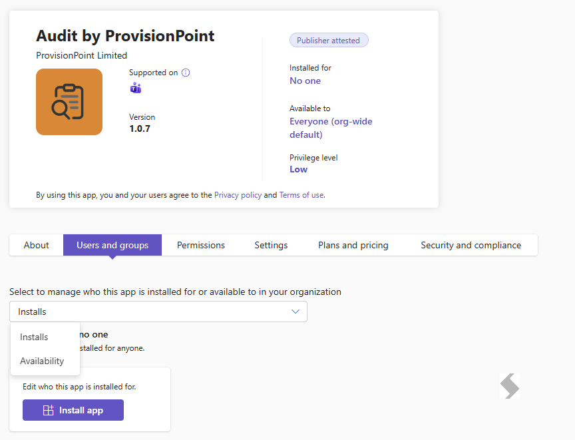This screenshot has height=440, width=575.
Task: Click the orange Audit app logo
Action: [69, 102]
